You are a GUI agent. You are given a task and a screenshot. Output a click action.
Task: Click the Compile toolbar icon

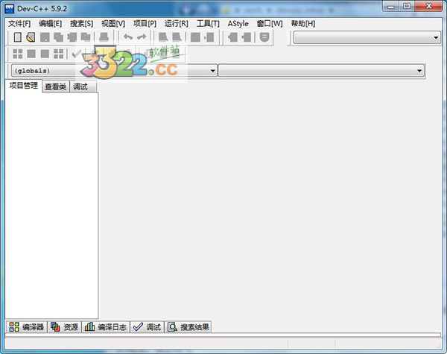(18, 54)
